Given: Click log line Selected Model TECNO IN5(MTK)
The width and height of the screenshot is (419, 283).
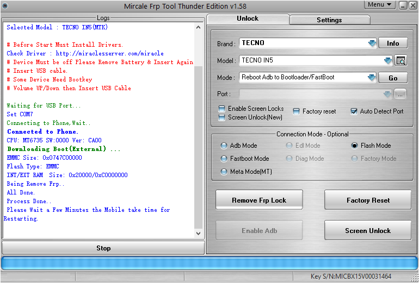Looking at the screenshot, I should pyautogui.click(x=57, y=27).
